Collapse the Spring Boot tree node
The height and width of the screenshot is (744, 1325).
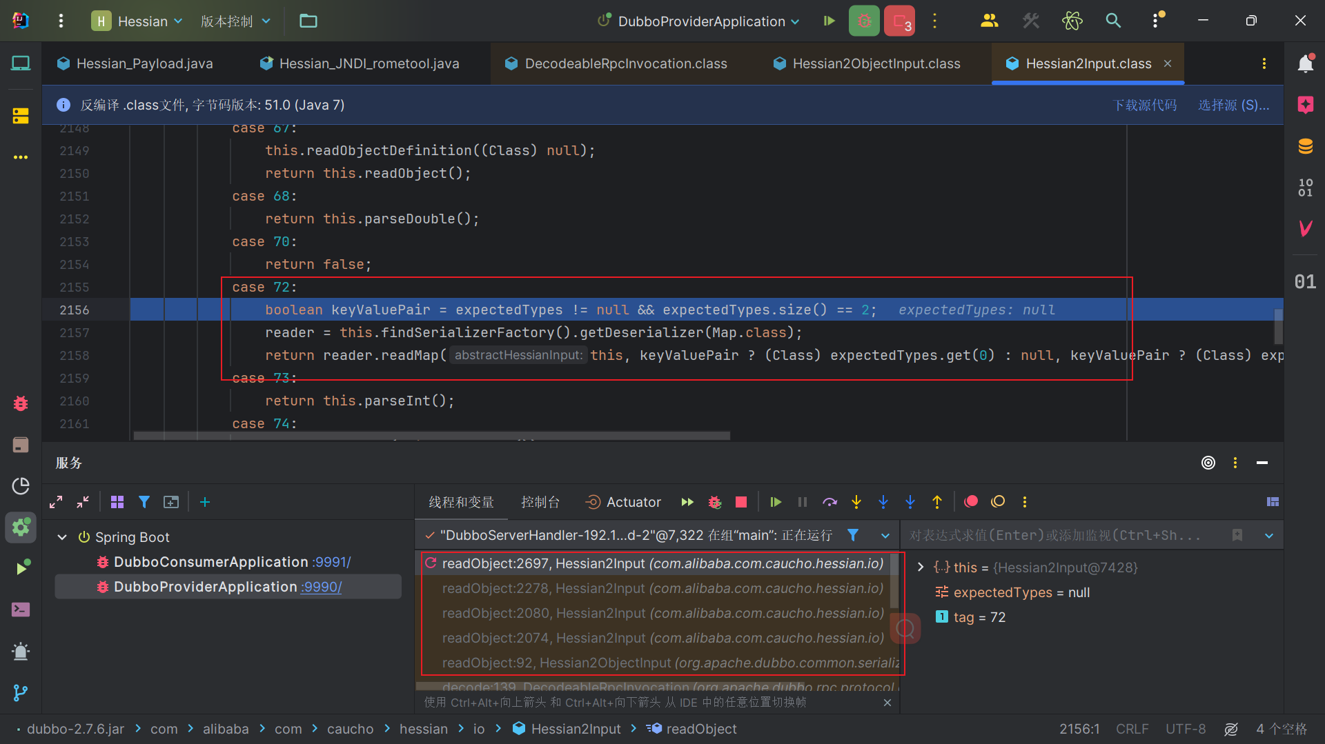(x=62, y=537)
